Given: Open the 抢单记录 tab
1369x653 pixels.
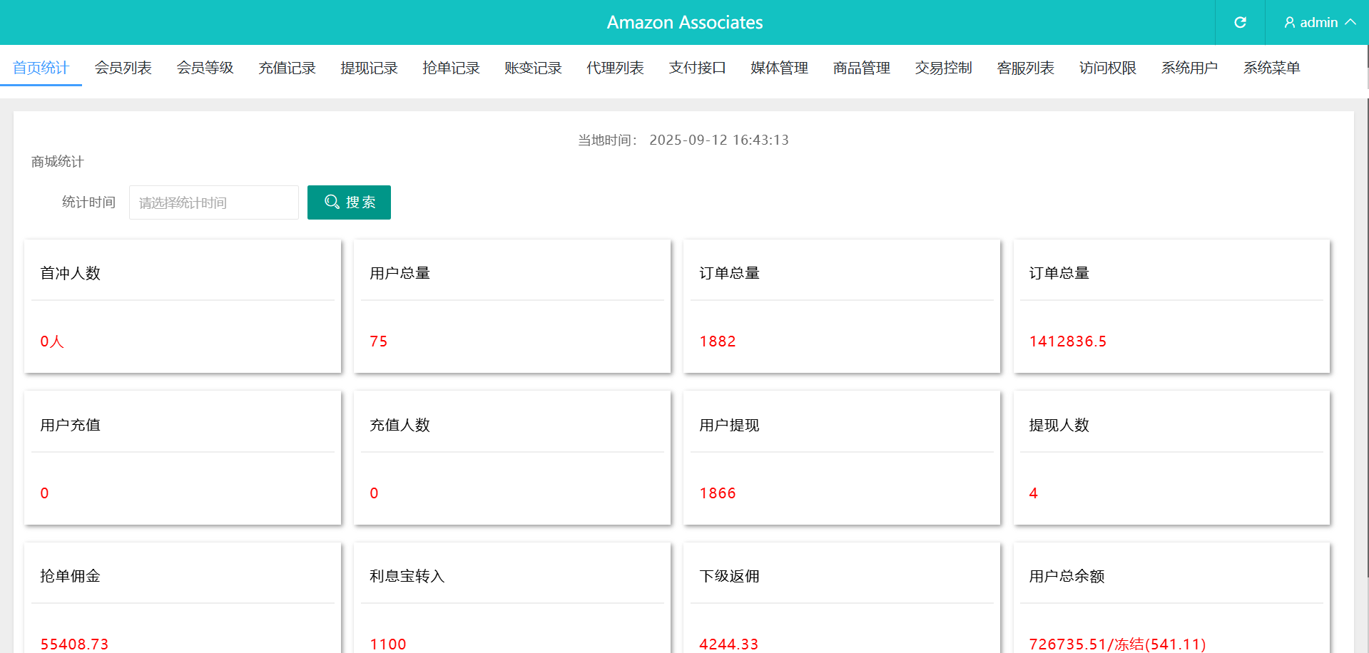Looking at the screenshot, I should tap(451, 68).
